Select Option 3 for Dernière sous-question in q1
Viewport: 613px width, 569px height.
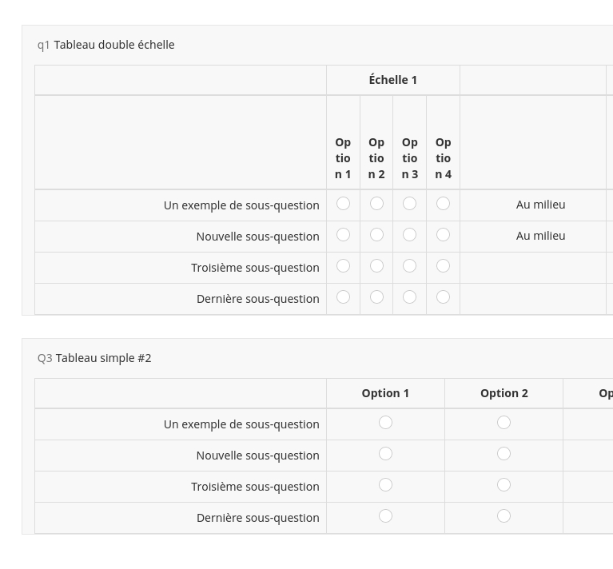pos(409,297)
